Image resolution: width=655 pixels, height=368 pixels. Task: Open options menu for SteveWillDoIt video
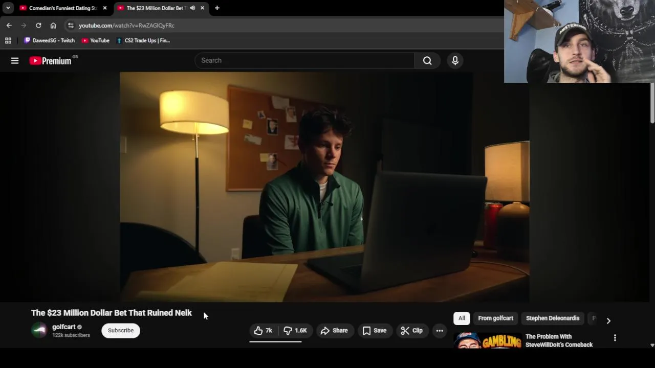[x=615, y=338]
